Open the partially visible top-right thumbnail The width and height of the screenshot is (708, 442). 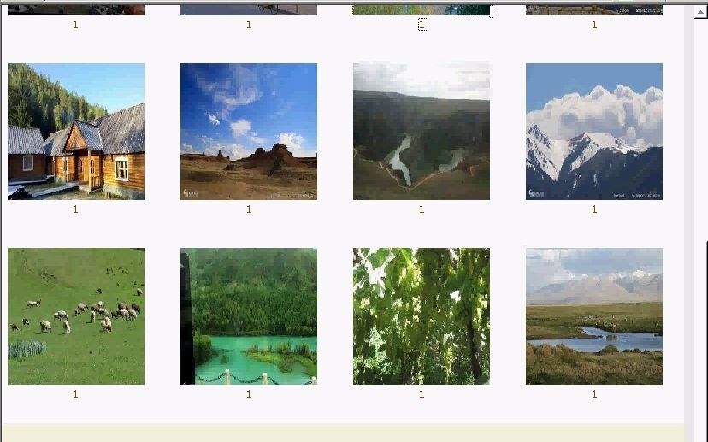tap(594, 10)
